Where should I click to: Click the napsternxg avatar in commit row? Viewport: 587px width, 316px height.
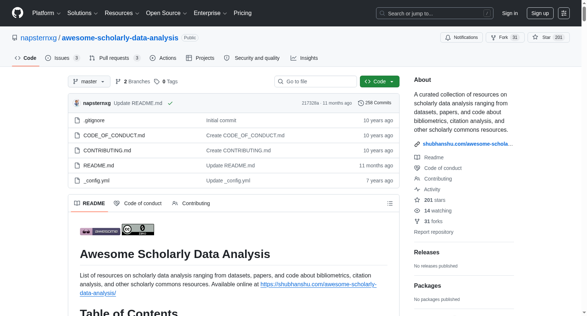coord(77,103)
